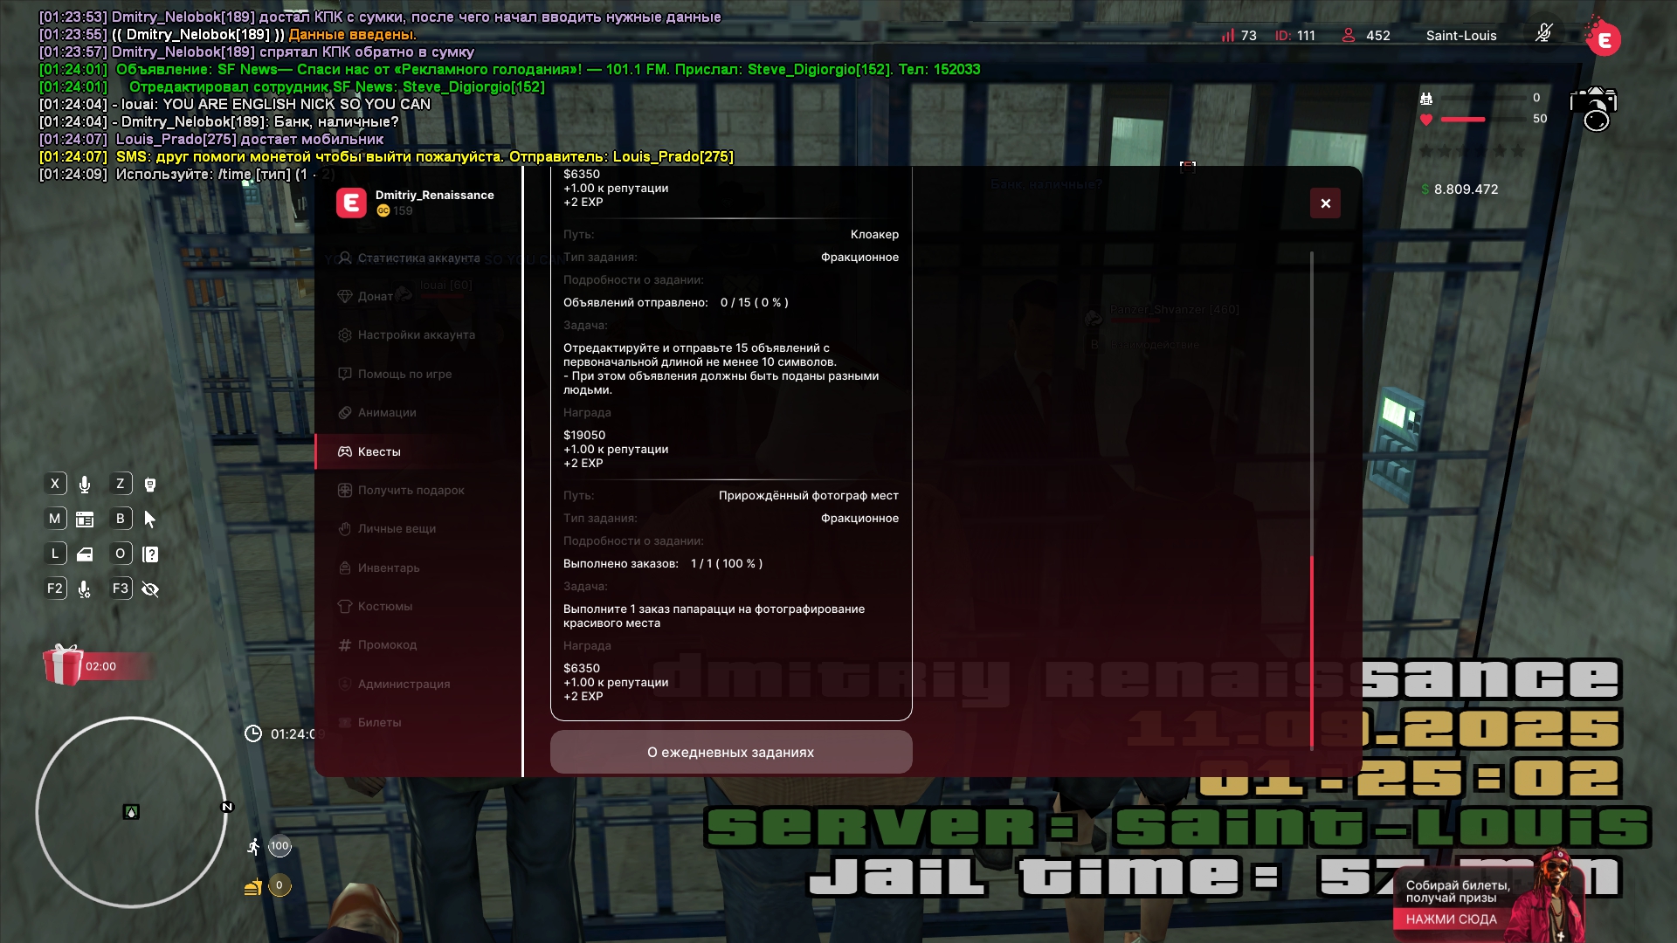The width and height of the screenshot is (1677, 943).
Task: Click the Донат diamond icon
Action: 345,296
